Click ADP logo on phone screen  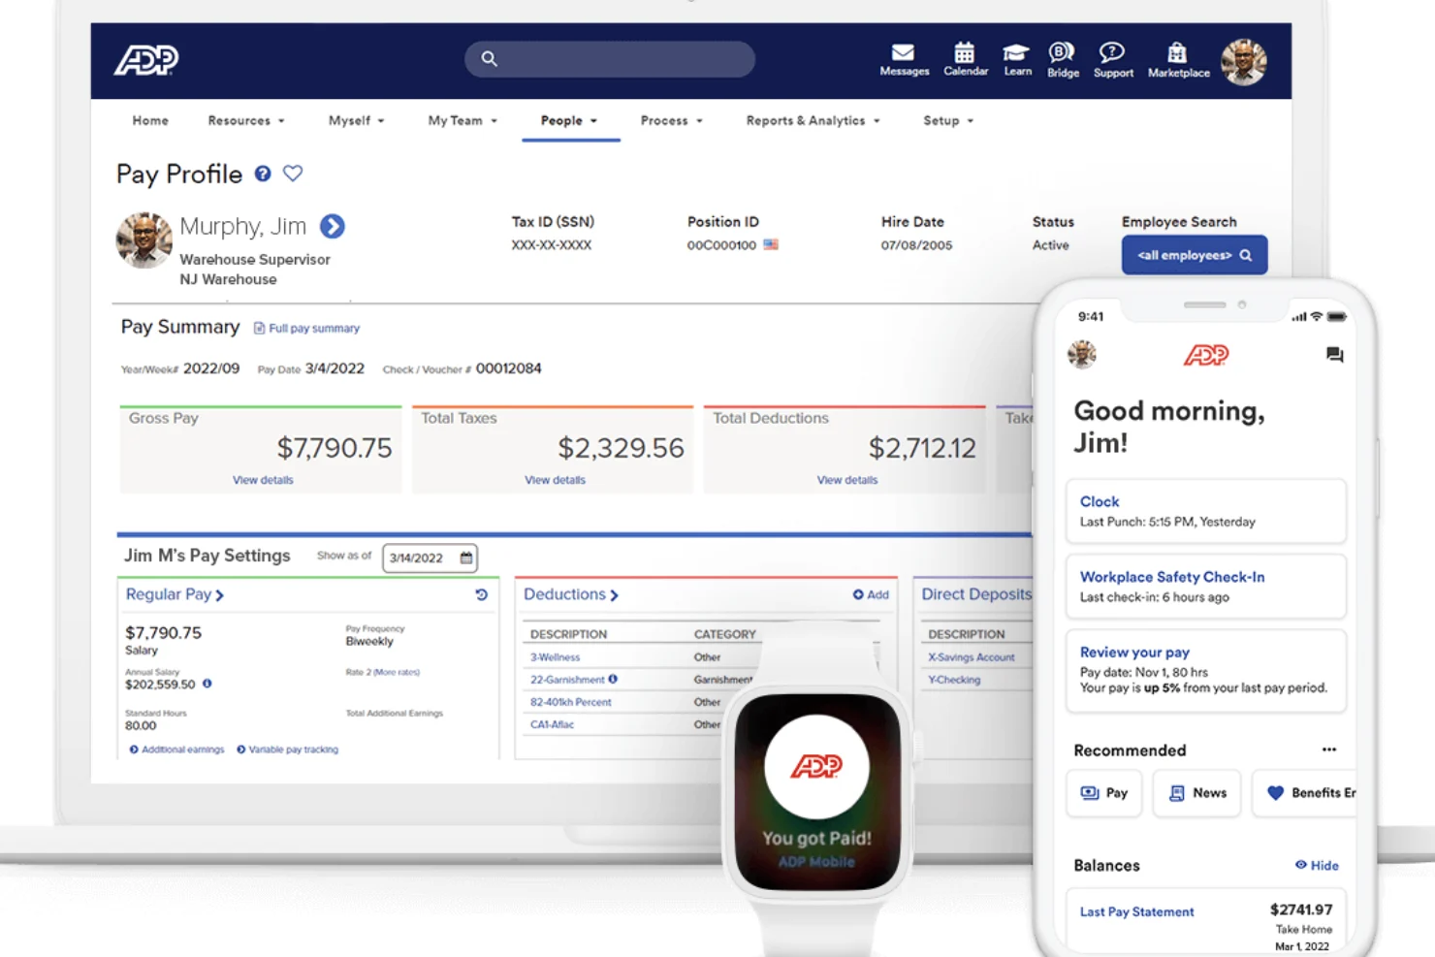1205,355
